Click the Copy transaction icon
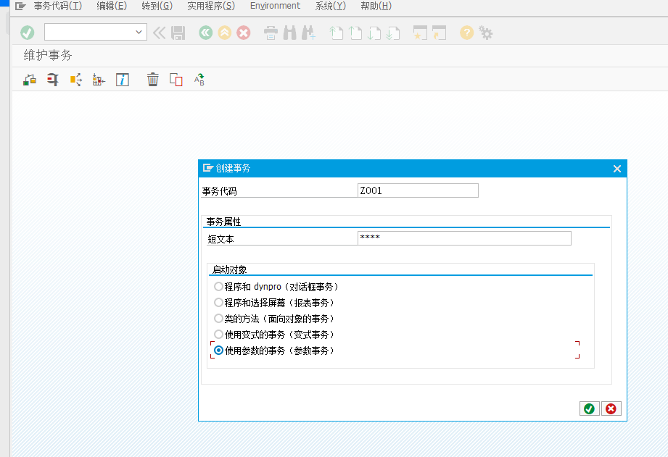Image resolution: width=668 pixels, height=457 pixels. (x=176, y=80)
